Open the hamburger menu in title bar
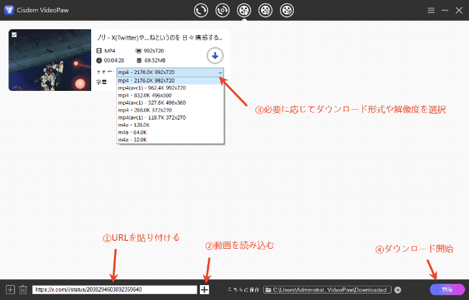469x300 pixels. tap(431, 11)
